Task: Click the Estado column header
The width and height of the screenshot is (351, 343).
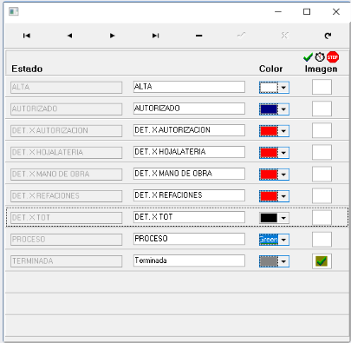Action: click(27, 69)
